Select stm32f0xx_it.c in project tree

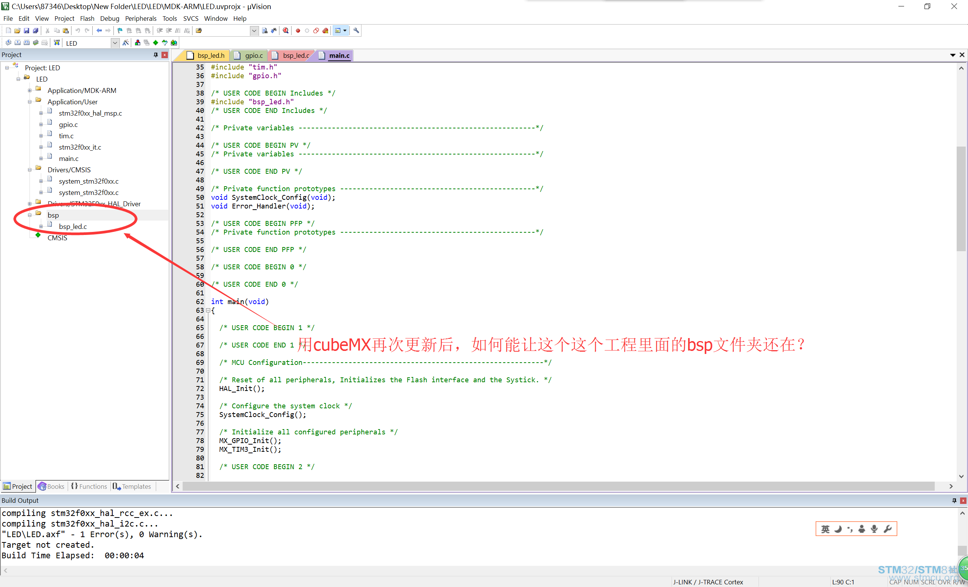pyautogui.click(x=80, y=147)
